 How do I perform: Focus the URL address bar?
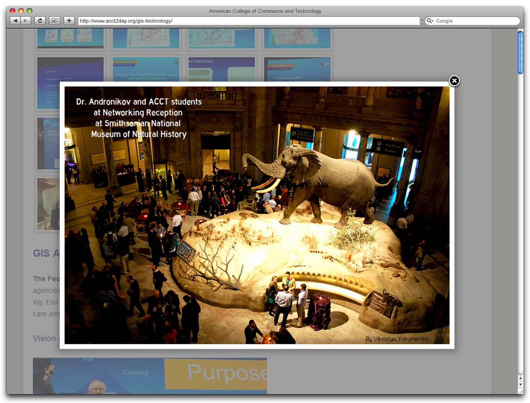[249, 21]
